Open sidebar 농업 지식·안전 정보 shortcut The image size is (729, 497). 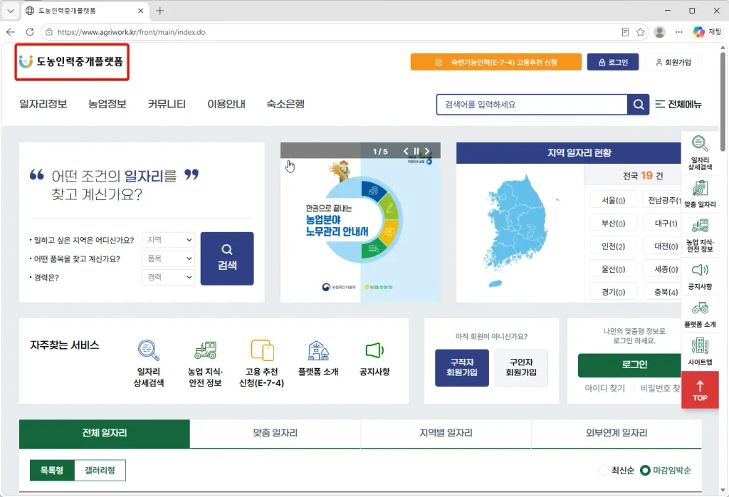700,236
